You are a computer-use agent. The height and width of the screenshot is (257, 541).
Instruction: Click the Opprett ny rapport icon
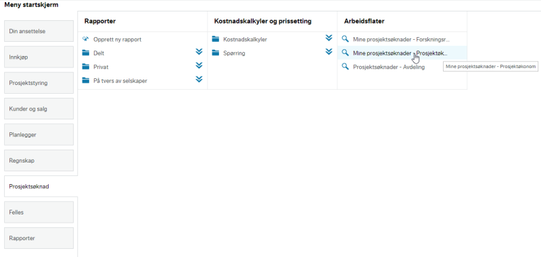pos(86,39)
